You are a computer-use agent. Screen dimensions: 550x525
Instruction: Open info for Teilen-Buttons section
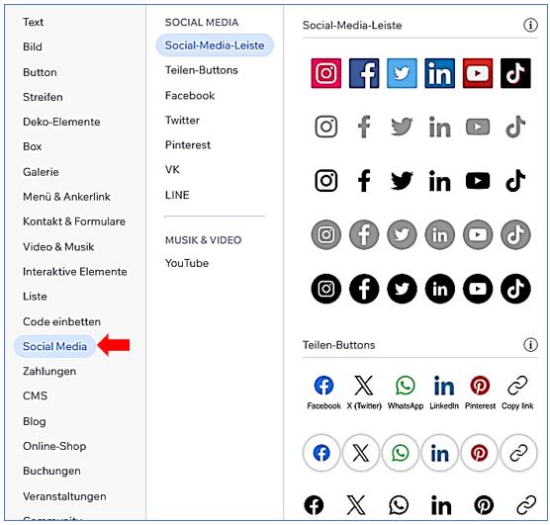pyautogui.click(x=530, y=345)
